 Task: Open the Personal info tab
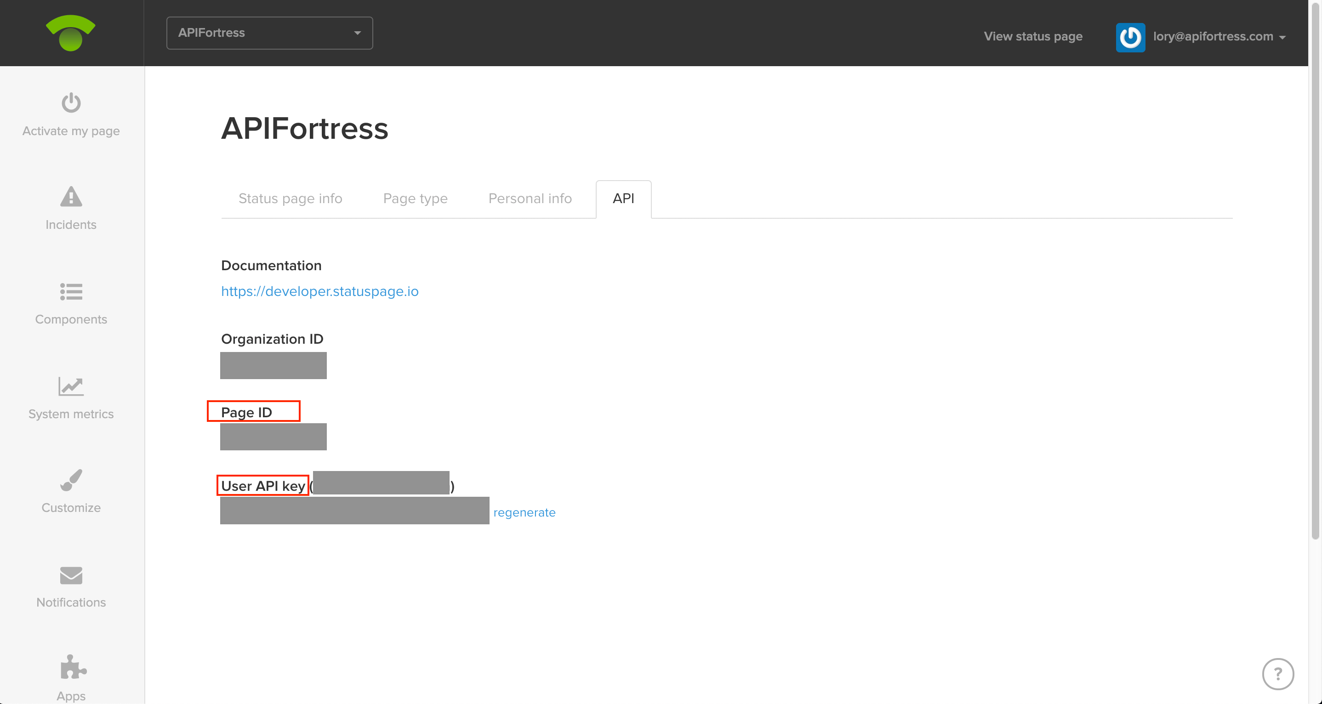coord(530,199)
